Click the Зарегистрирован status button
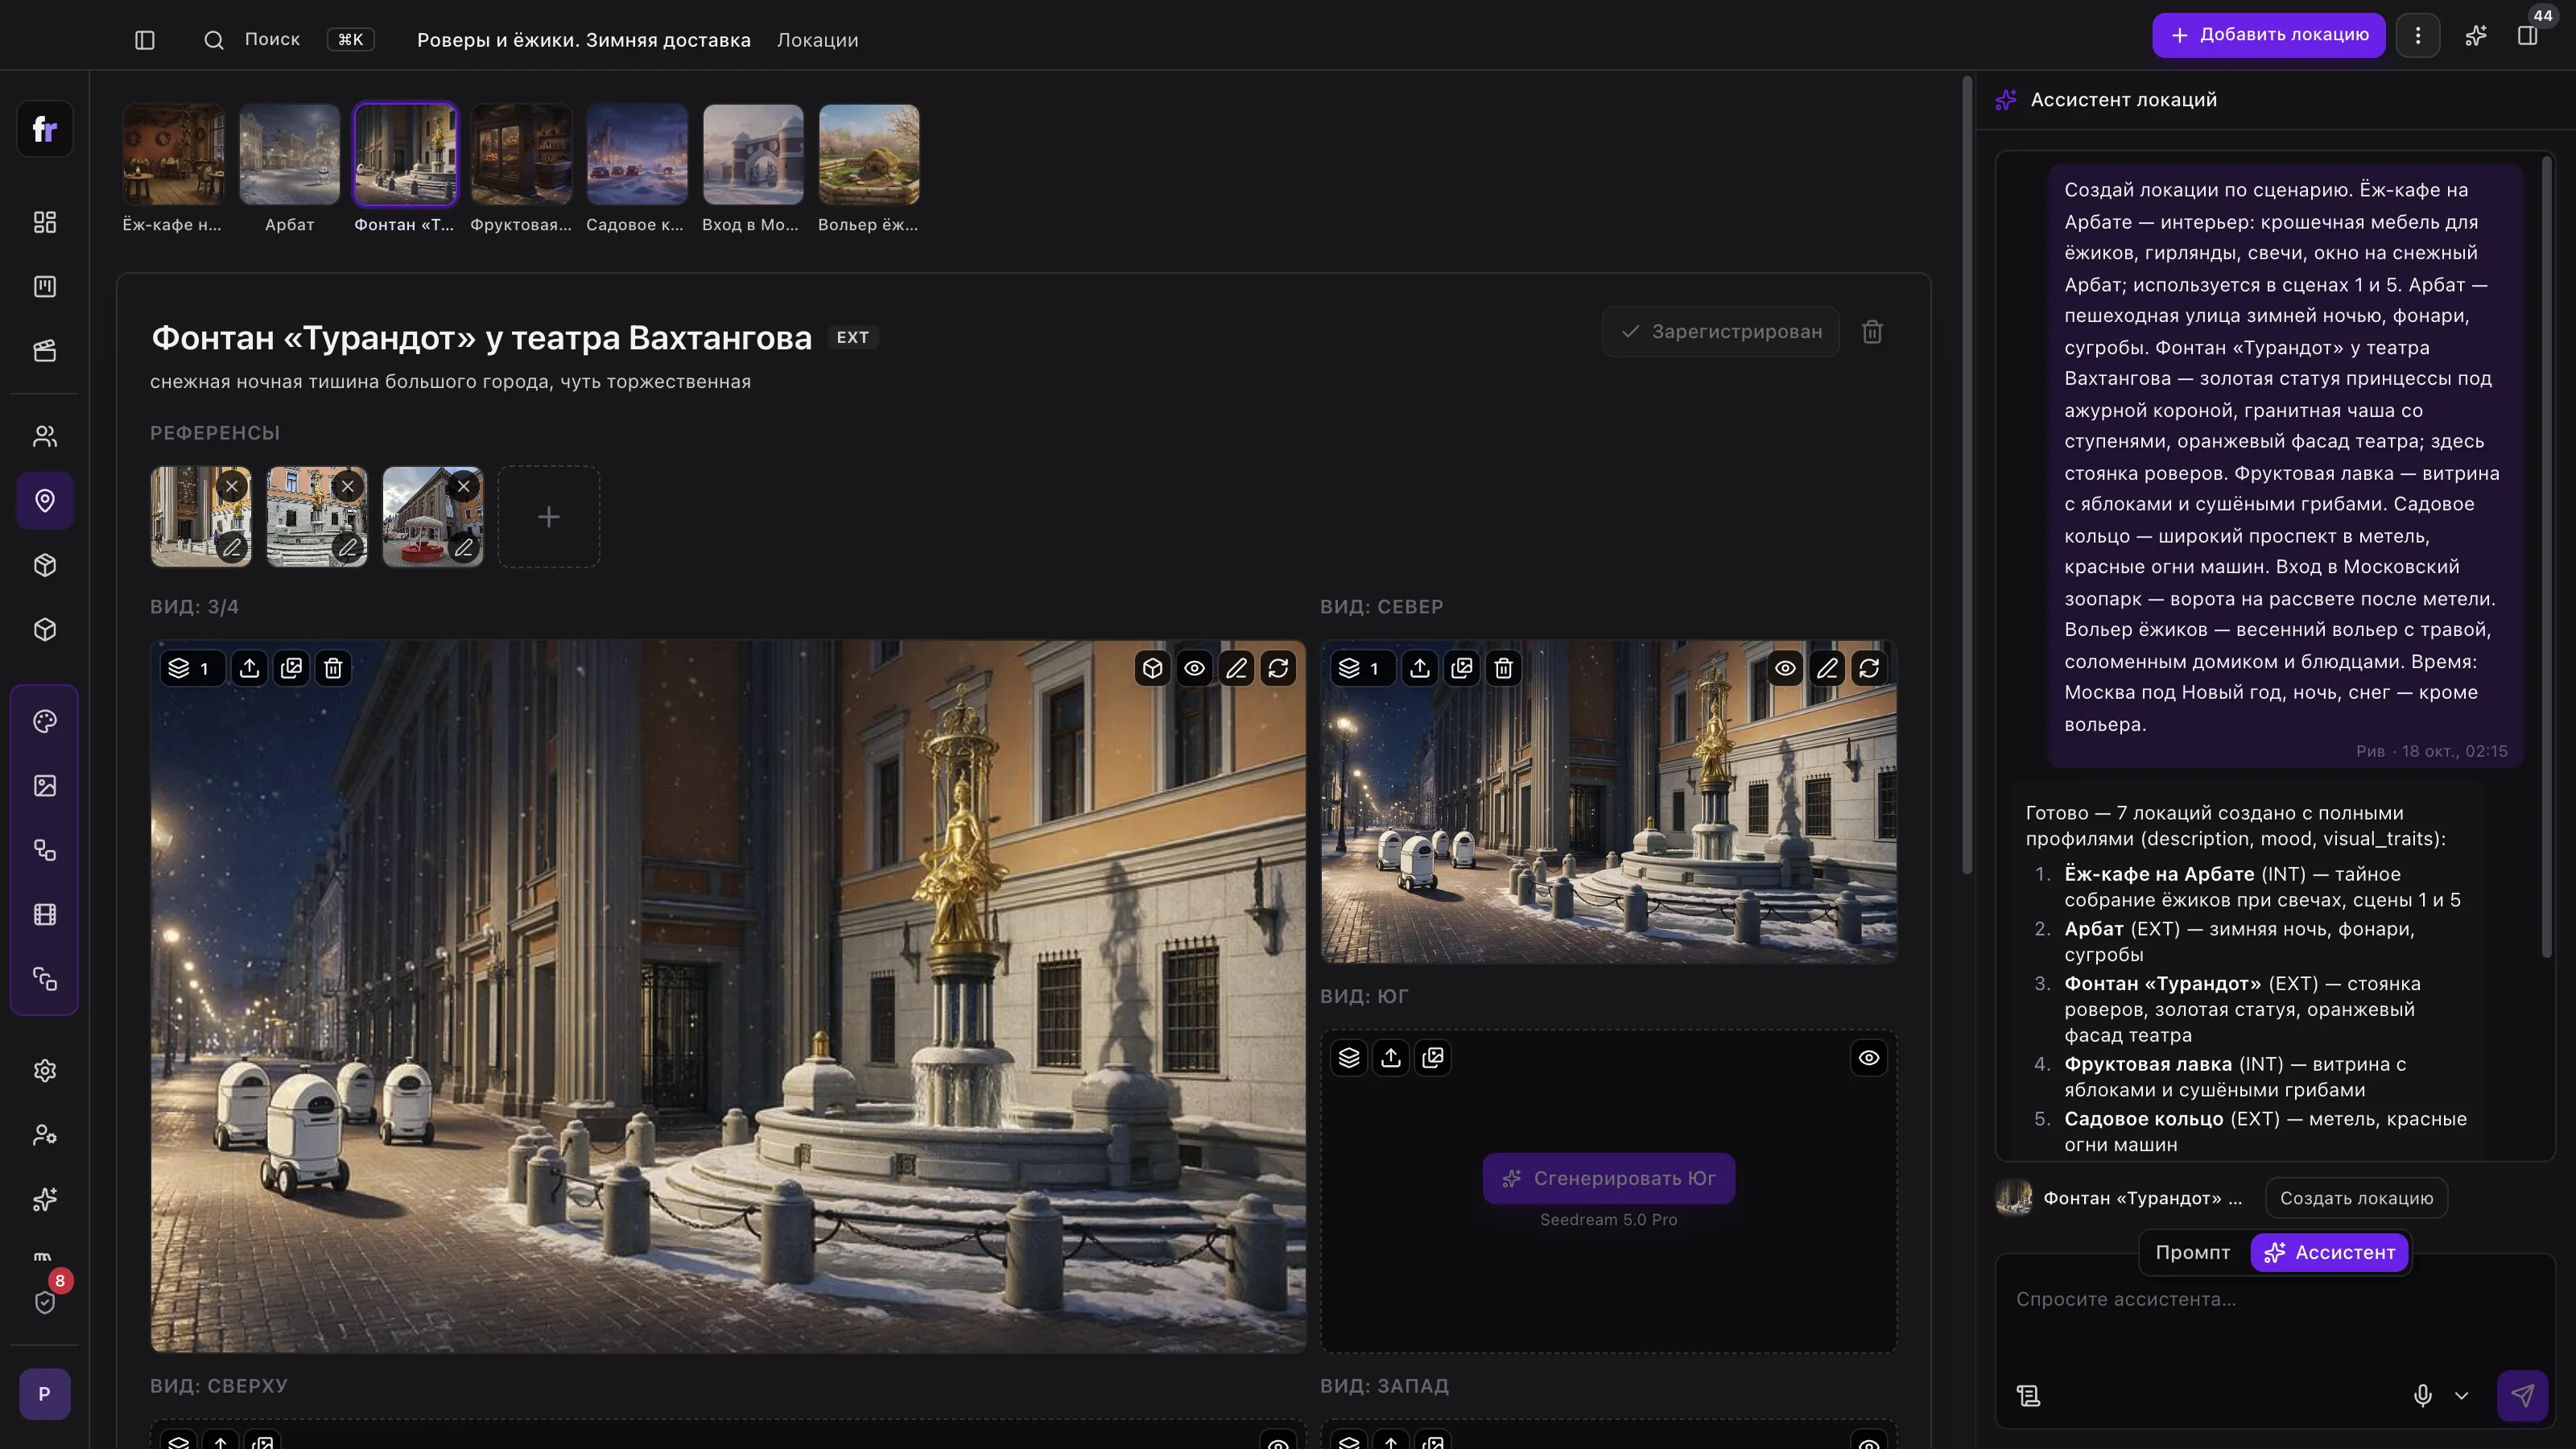The width and height of the screenshot is (2576, 1449). coord(1721,332)
